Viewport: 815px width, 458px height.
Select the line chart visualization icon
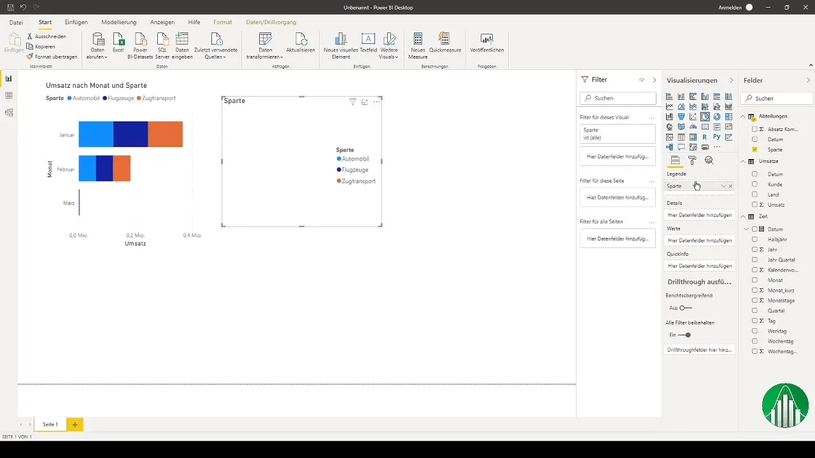[x=669, y=106]
